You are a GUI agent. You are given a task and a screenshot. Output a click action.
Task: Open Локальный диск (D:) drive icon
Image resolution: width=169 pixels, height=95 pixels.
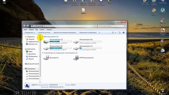click(x=76, y=42)
